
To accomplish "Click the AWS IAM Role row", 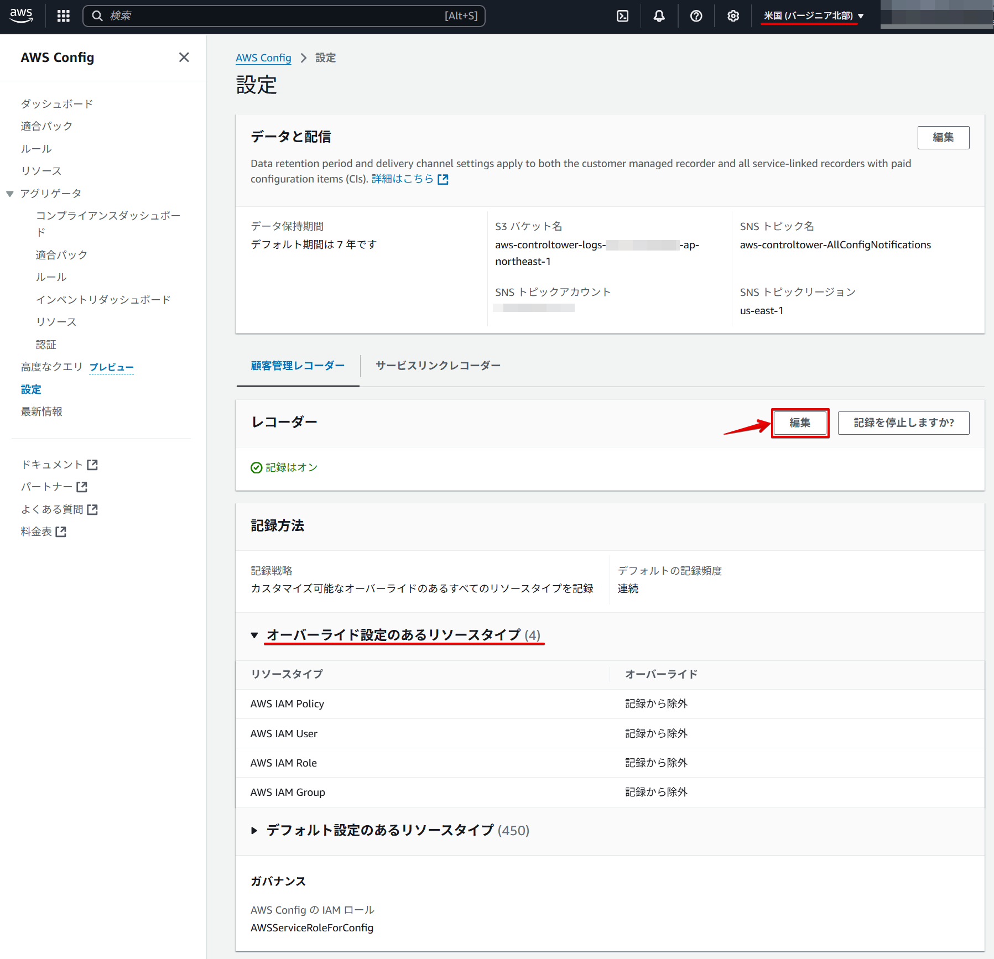I will click(610, 763).
